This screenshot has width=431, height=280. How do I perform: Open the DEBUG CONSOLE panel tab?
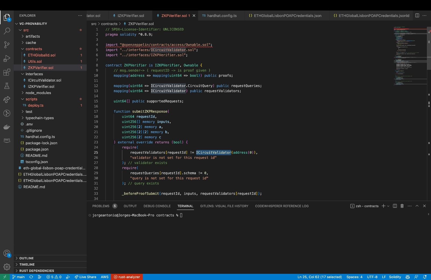[x=157, y=206]
